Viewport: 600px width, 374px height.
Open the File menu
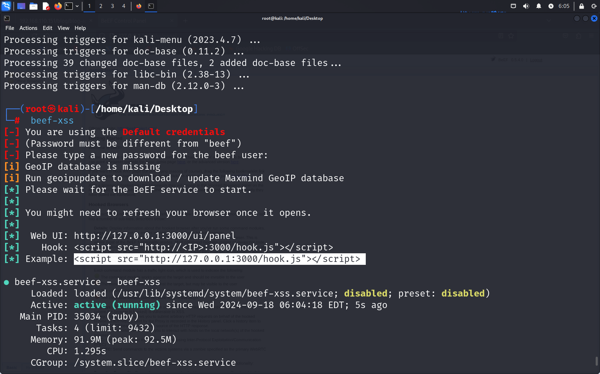point(10,28)
